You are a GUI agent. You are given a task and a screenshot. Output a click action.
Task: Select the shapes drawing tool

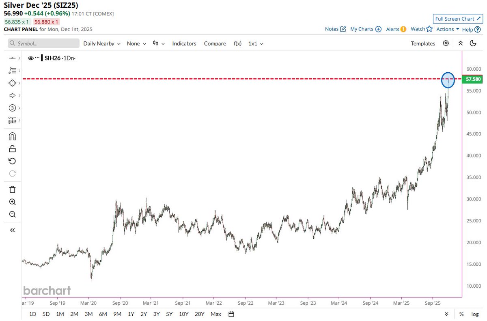[12, 83]
